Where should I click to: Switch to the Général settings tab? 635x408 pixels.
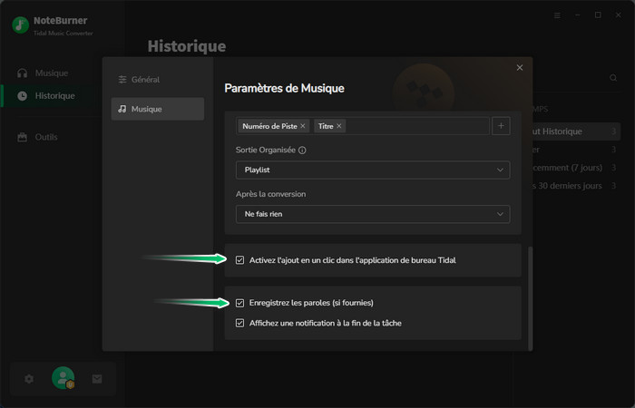pyautogui.click(x=152, y=80)
